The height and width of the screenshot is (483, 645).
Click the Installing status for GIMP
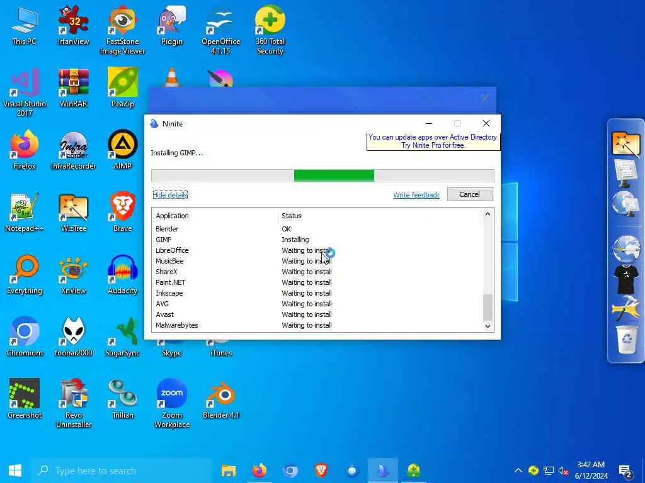coord(295,240)
